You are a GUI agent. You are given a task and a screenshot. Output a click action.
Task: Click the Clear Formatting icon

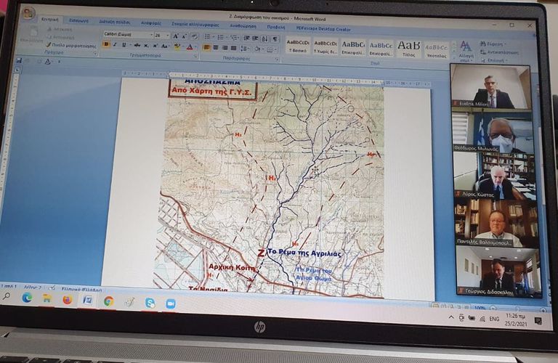[194, 37]
